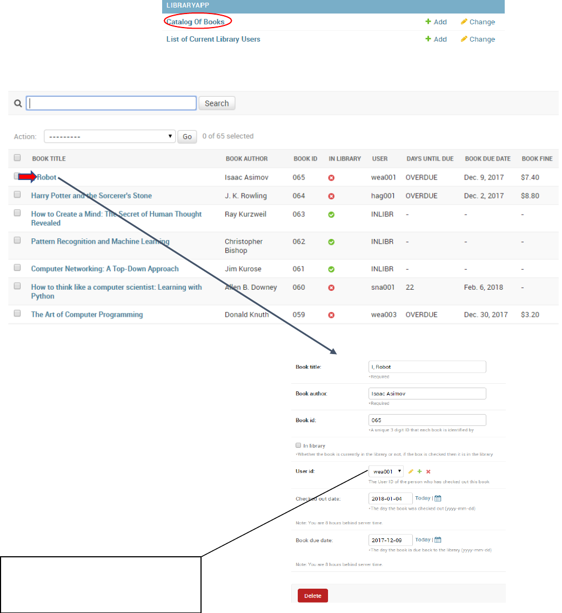Click Today link for book due date
562x613 pixels.
[423, 539]
